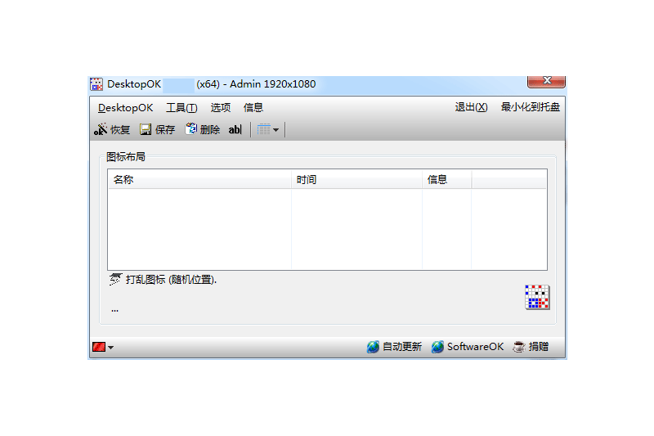Click the DesktopOK grid logo icon
The image size is (654, 436).
click(x=537, y=297)
